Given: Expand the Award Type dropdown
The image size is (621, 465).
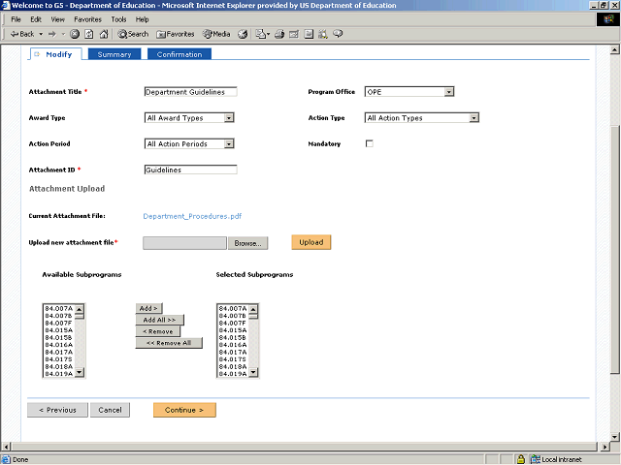Looking at the screenshot, I should pos(229,118).
